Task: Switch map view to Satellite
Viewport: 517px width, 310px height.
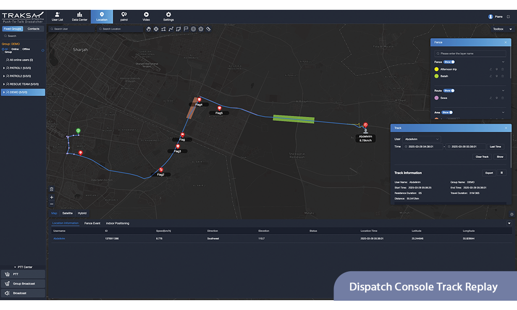Action: [x=67, y=213]
